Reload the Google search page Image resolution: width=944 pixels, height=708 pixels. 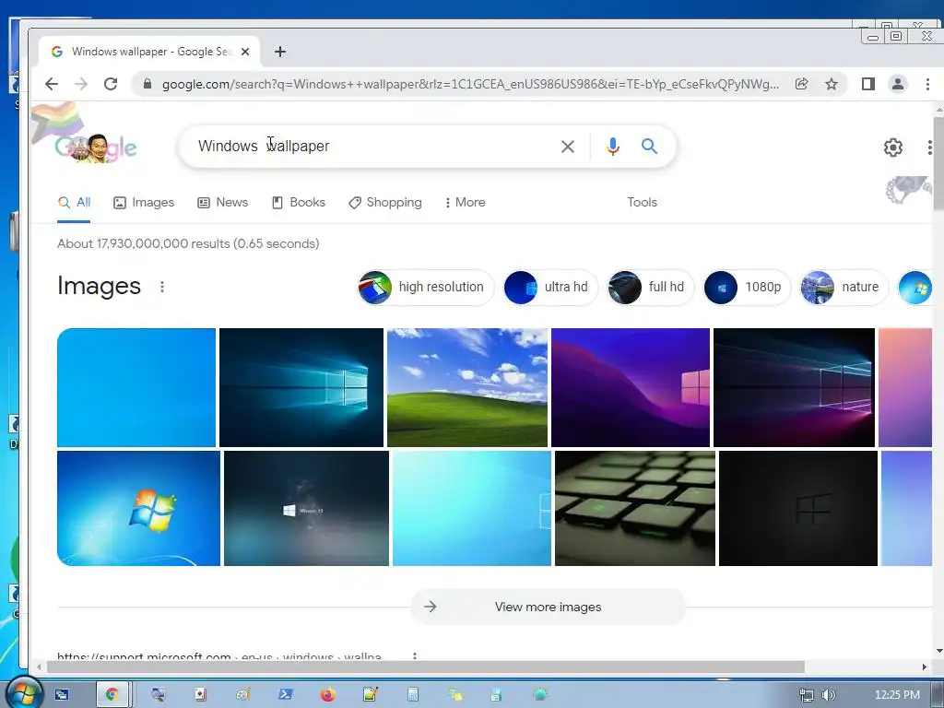pyautogui.click(x=111, y=84)
